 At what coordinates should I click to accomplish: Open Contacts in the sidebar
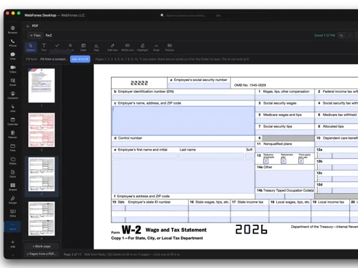pyautogui.click(x=12, y=95)
